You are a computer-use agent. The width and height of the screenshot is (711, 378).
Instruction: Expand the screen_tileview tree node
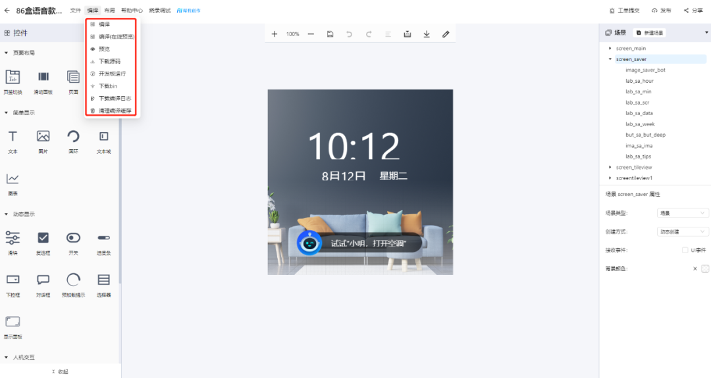[x=610, y=168]
